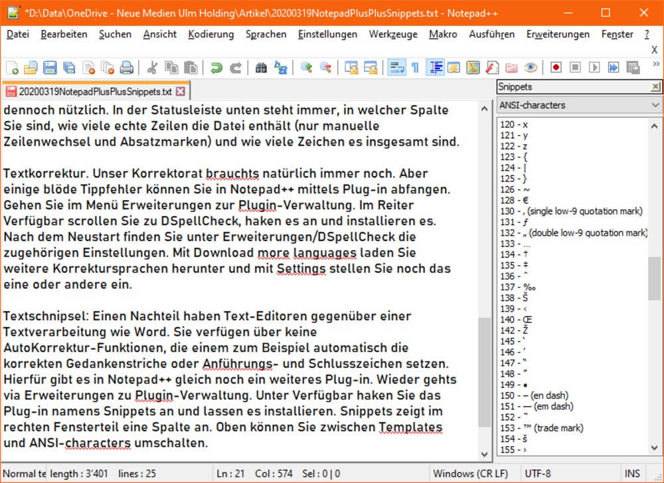This screenshot has width=664, height=483.
Task: Toggle the indent guide button
Action: point(436,67)
